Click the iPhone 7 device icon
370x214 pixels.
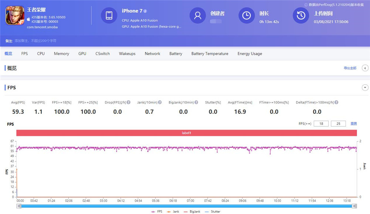[x=109, y=16]
